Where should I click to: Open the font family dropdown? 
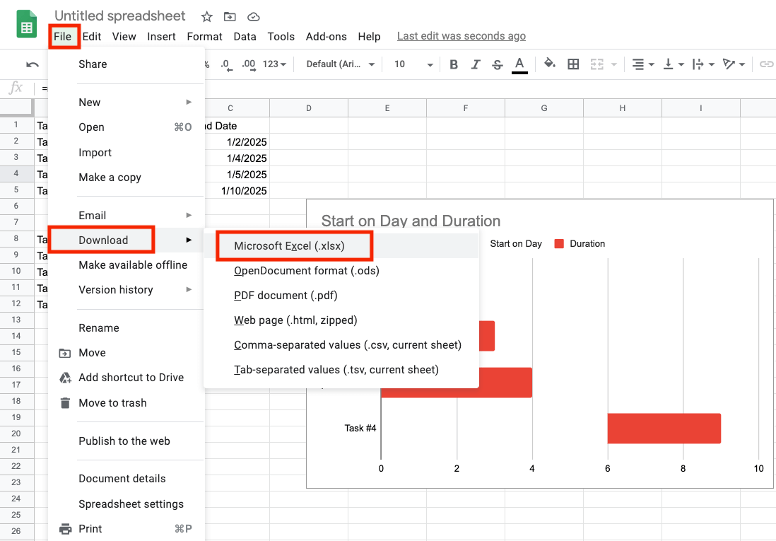pos(340,64)
